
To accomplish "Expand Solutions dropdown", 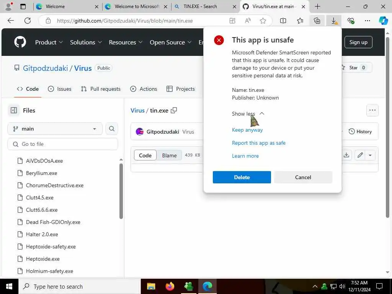I will pos(86,42).
